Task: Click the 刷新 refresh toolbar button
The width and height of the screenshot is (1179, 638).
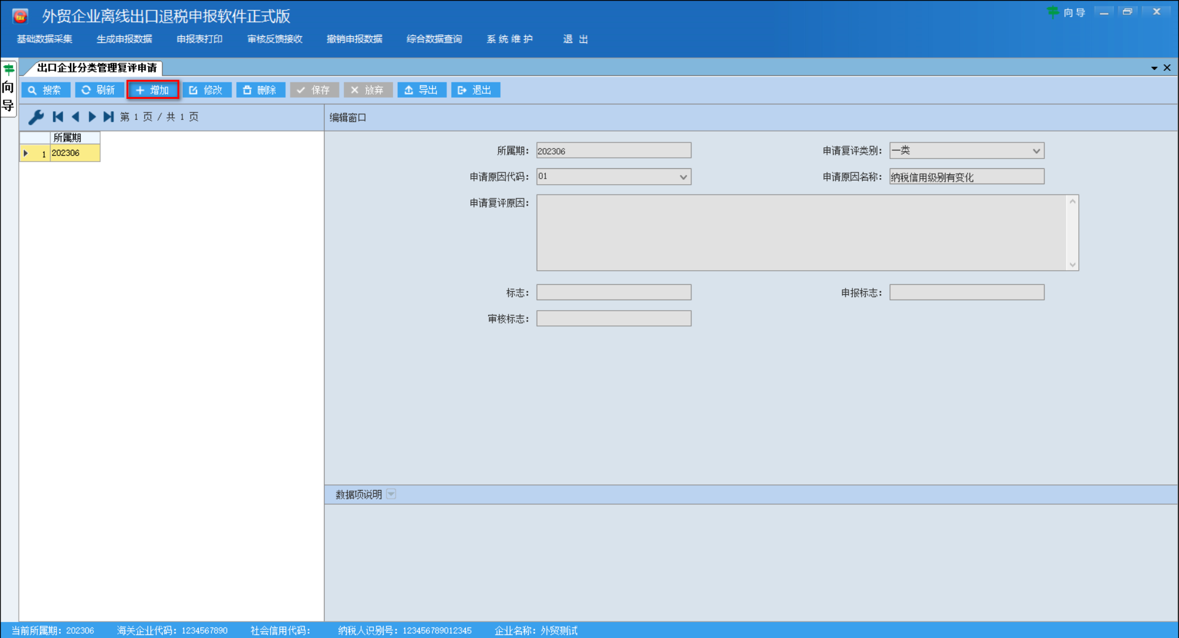Action: 99,90
